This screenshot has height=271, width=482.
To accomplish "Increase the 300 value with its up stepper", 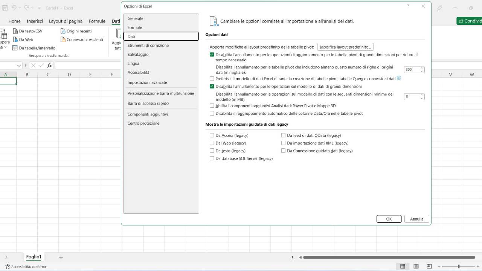I will 421,68.
